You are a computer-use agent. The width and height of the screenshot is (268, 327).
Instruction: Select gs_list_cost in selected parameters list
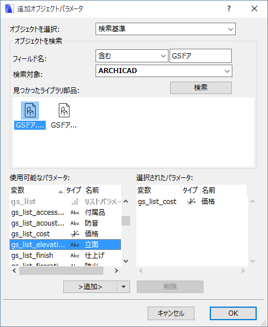click(x=192, y=202)
